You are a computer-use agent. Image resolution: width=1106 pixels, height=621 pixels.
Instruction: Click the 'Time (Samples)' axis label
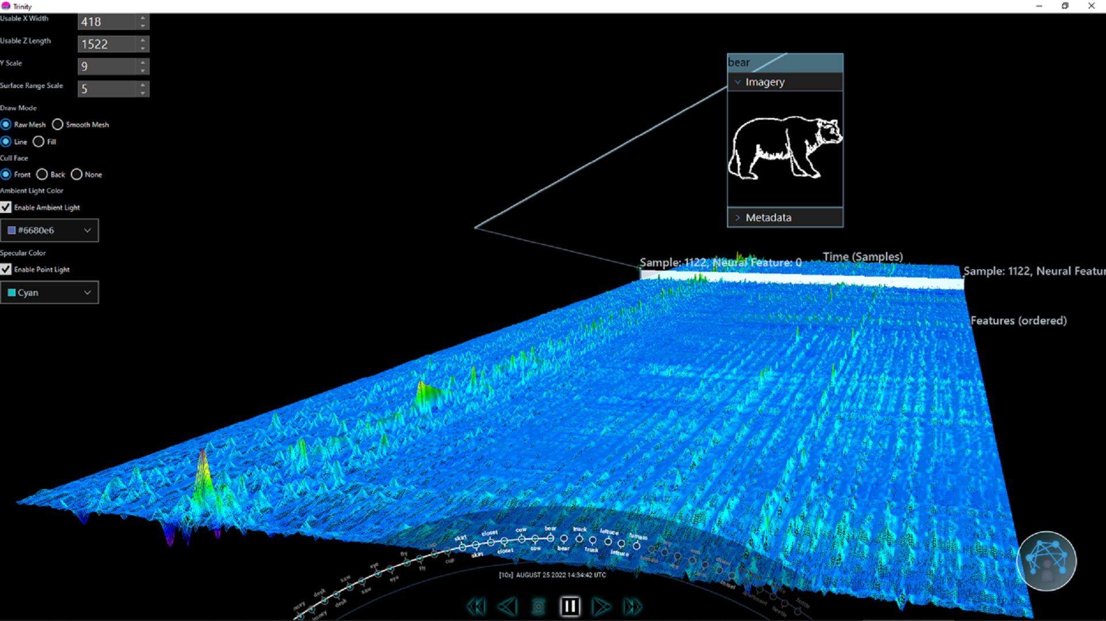[x=862, y=257]
